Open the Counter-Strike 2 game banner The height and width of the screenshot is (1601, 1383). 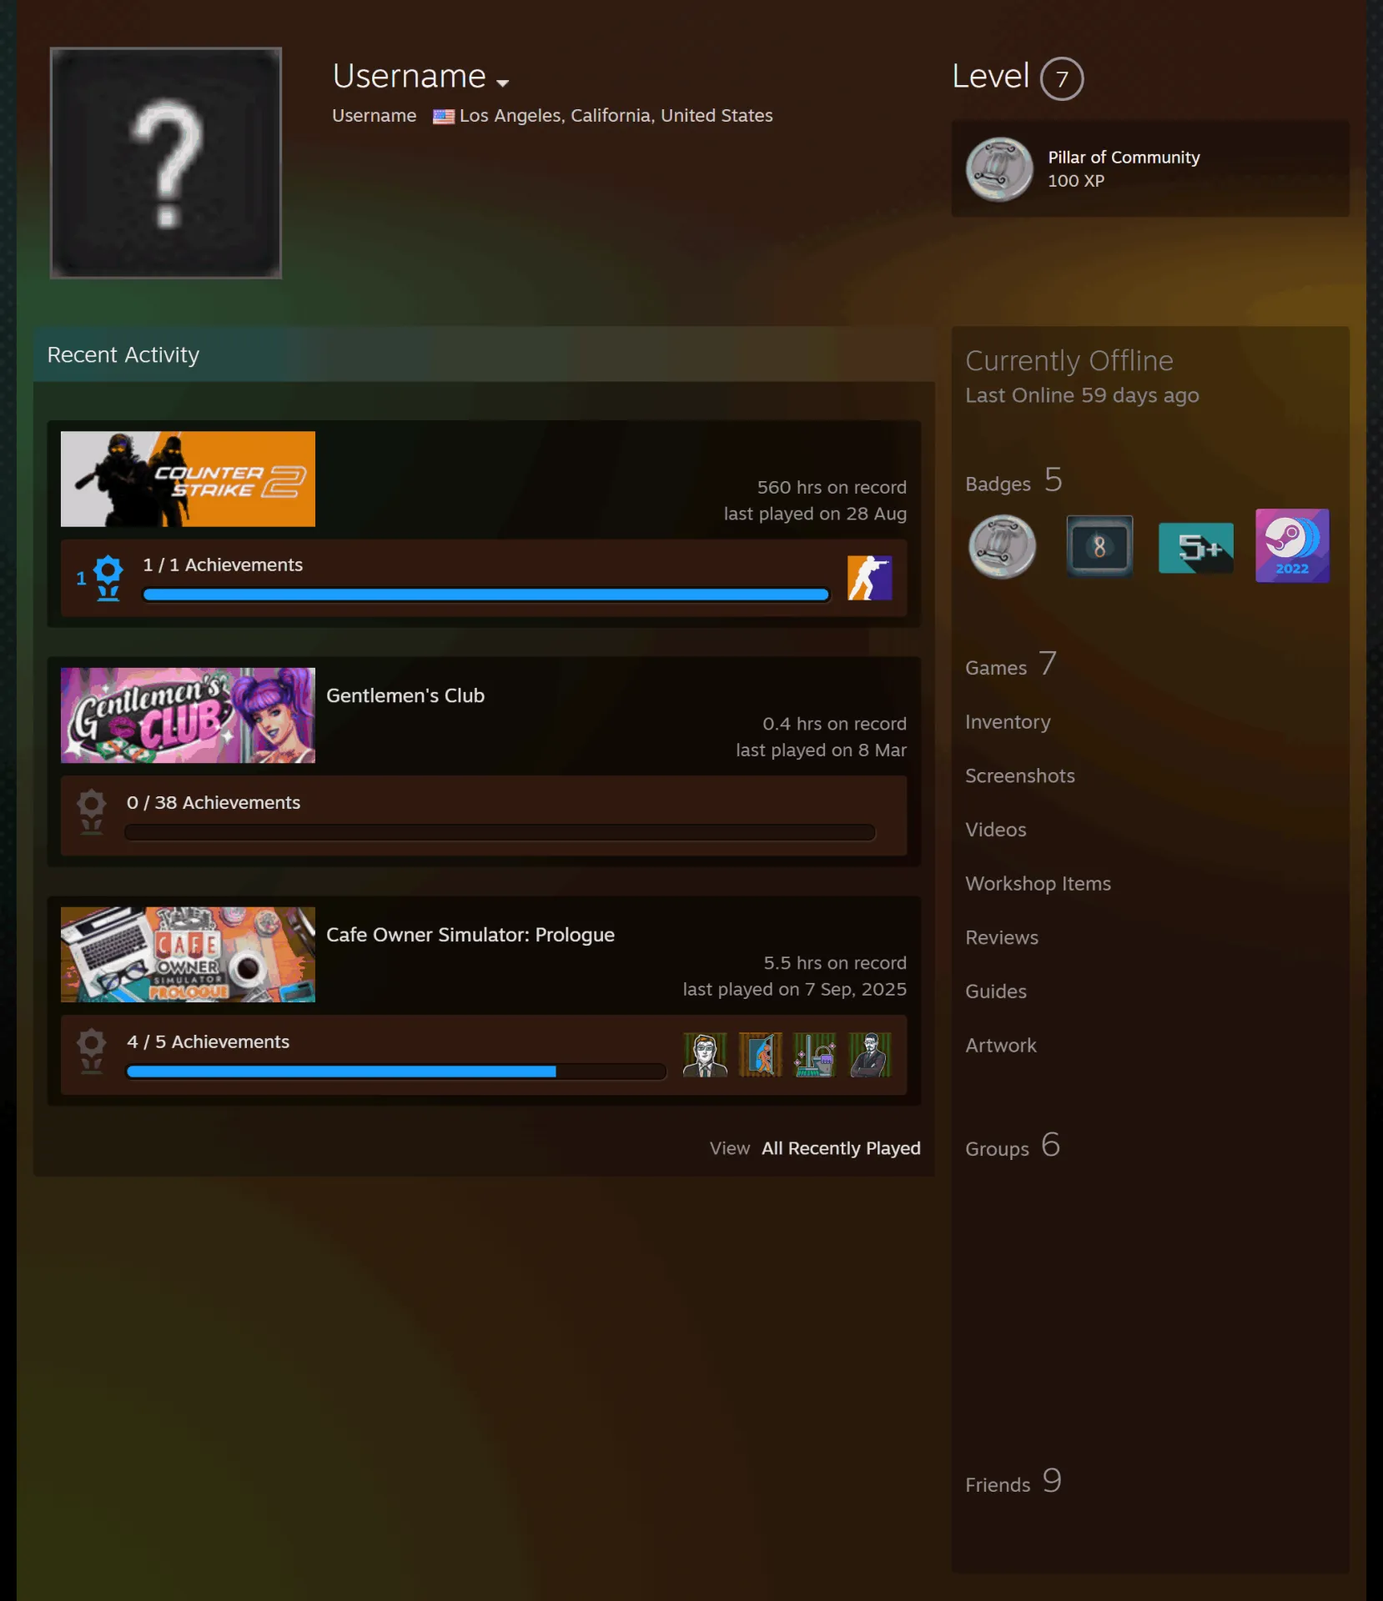point(188,479)
